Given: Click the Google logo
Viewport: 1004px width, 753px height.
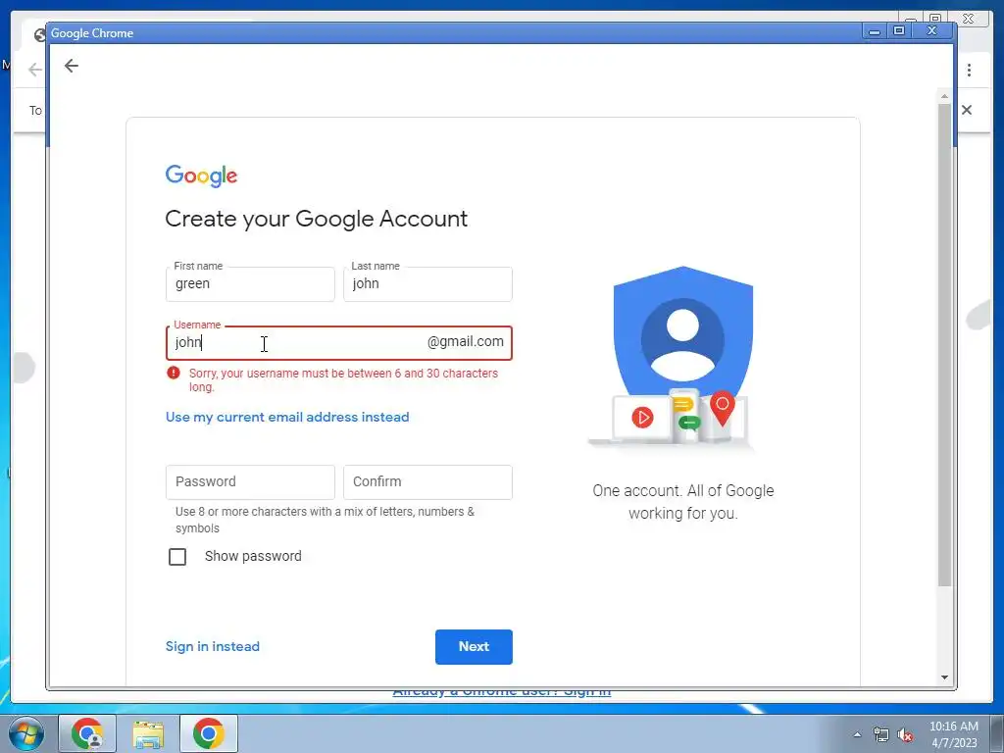Looking at the screenshot, I should 201,176.
